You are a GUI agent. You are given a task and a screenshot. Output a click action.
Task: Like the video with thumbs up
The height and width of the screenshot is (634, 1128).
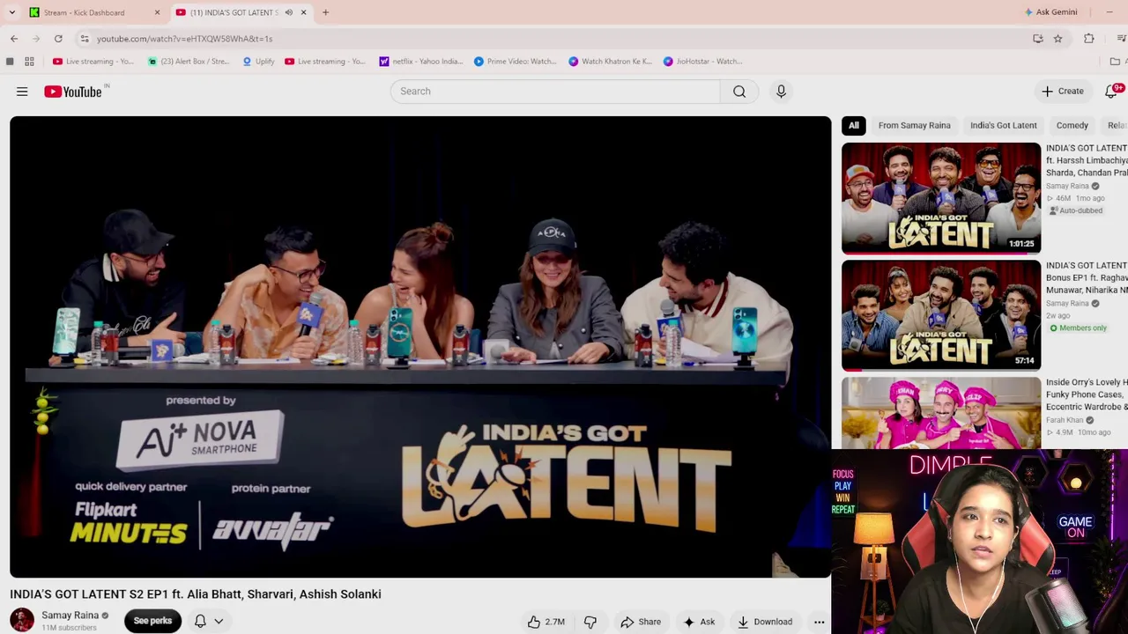click(545, 622)
